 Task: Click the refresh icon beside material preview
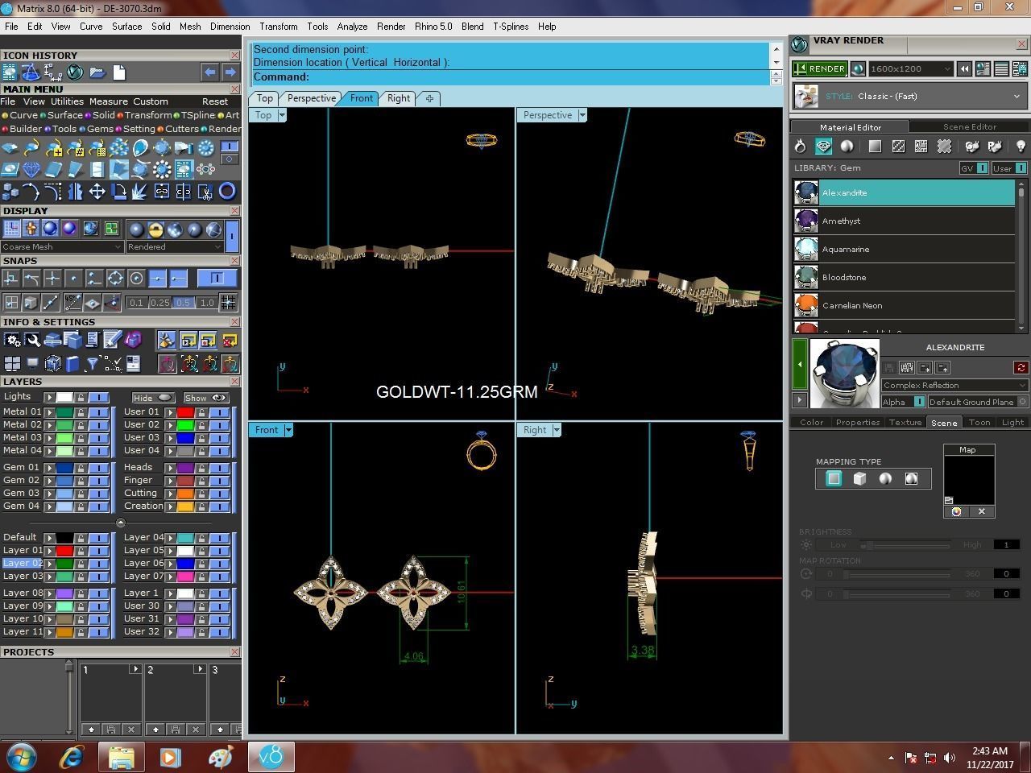pyautogui.click(x=1021, y=368)
